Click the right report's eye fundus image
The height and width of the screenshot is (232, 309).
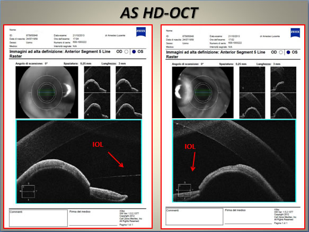pyautogui.click(x=203, y=92)
